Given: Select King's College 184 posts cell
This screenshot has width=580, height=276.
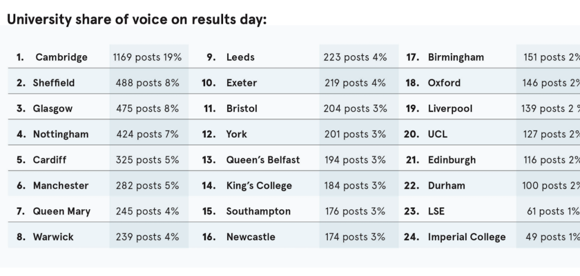Looking at the screenshot, I should pos(356,186).
